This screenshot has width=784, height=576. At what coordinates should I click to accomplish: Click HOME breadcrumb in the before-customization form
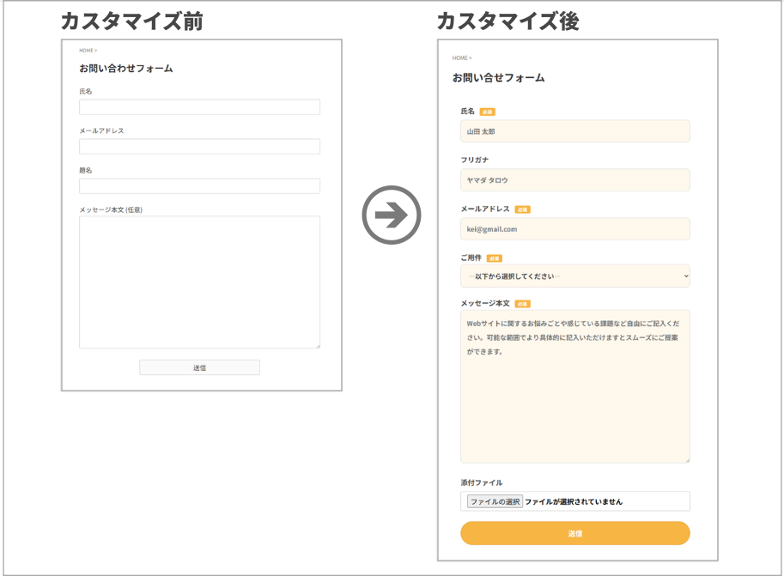[x=86, y=51]
